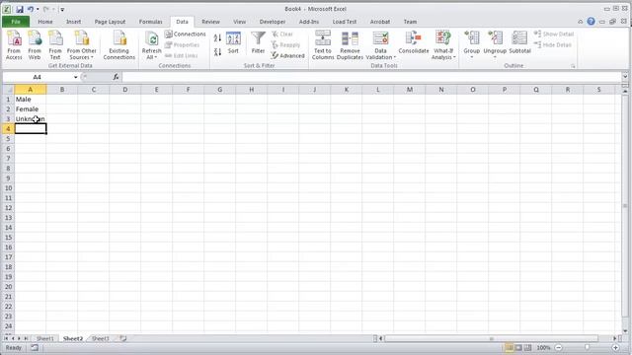Sort Z to A descending
Image resolution: width=632 pixels, height=355 pixels.
[x=217, y=52]
